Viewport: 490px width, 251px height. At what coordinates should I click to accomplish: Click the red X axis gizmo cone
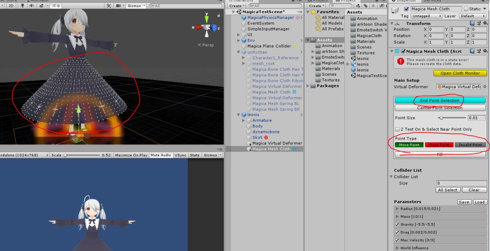[200, 27]
